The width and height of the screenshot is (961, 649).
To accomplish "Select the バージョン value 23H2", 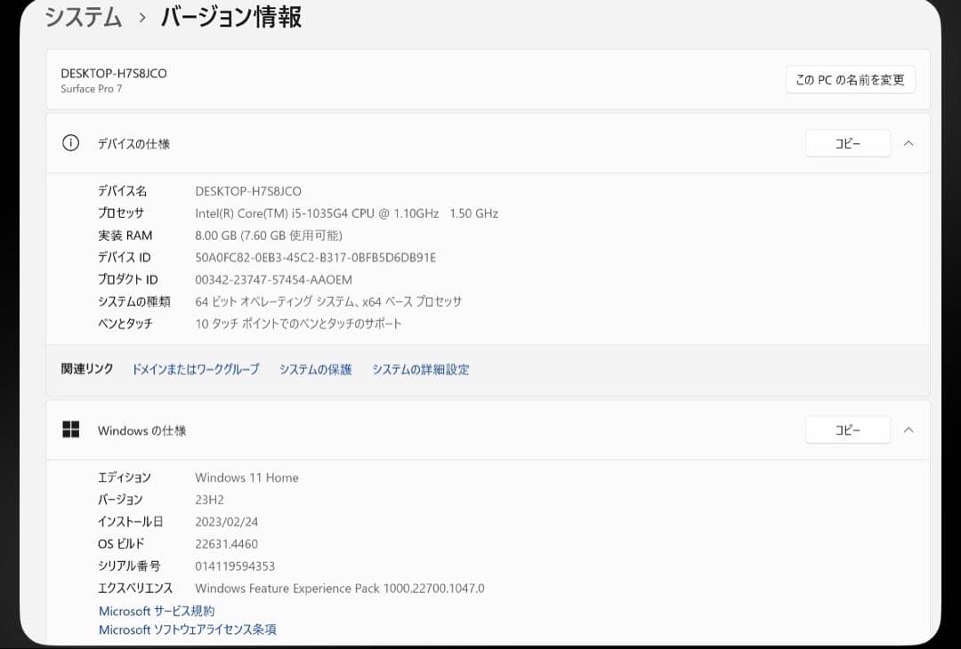I will 209,499.
